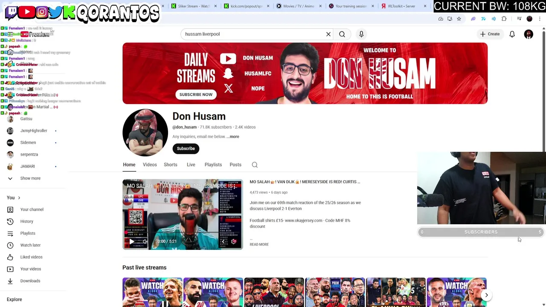Expand the You section chevron
This screenshot has width=546, height=307.
click(19, 198)
